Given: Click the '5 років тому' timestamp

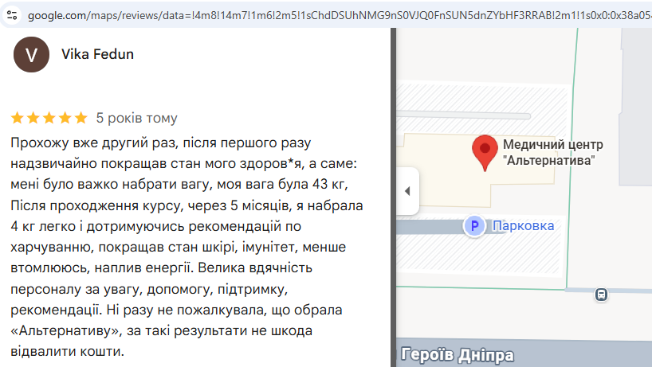Looking at the screenshot, I should pyautogui.click(x=137, y=119).
